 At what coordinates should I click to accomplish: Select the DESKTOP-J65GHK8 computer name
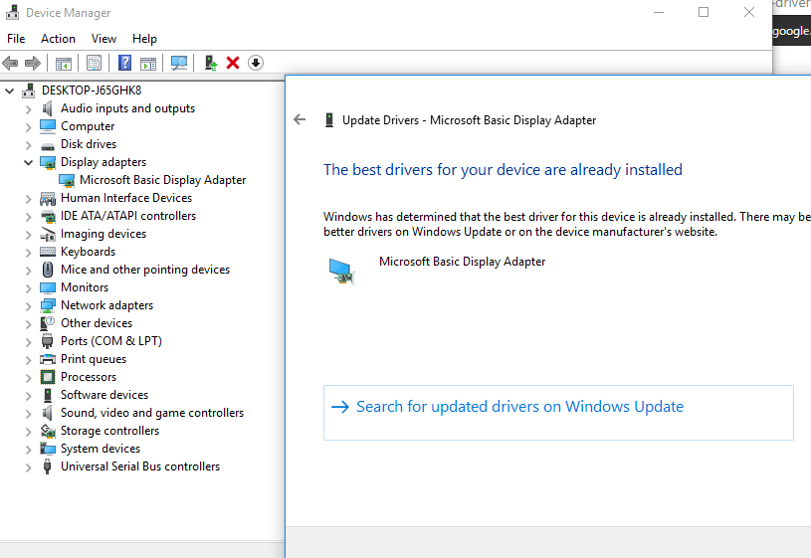(x=92, y=91)
